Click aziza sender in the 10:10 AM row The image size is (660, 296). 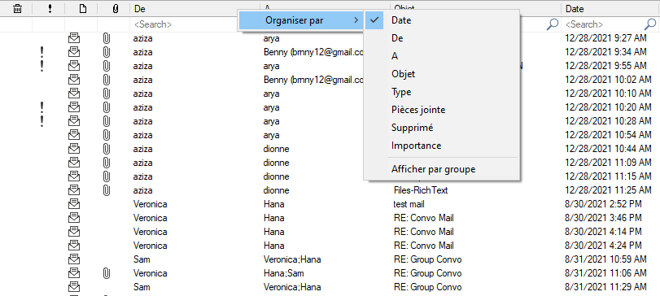click(143, 94)
